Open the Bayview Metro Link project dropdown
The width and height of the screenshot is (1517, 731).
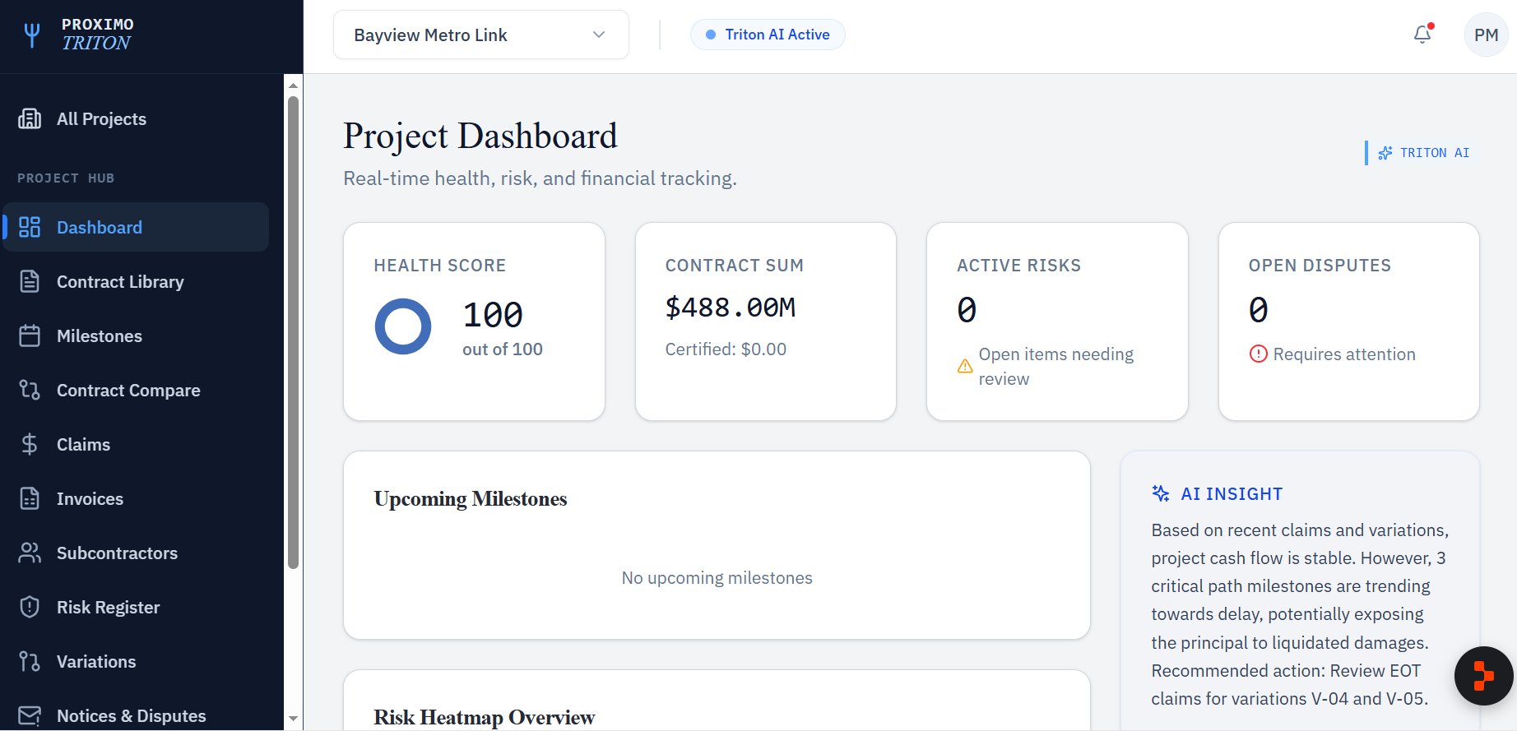(481, 35)
